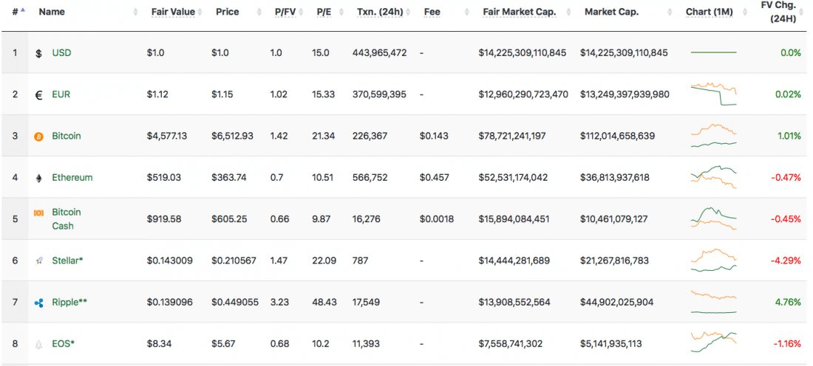This screenshot has width=813, height=366.
Task: Click the EUR euro symbol icon
Action: point(39,95)
